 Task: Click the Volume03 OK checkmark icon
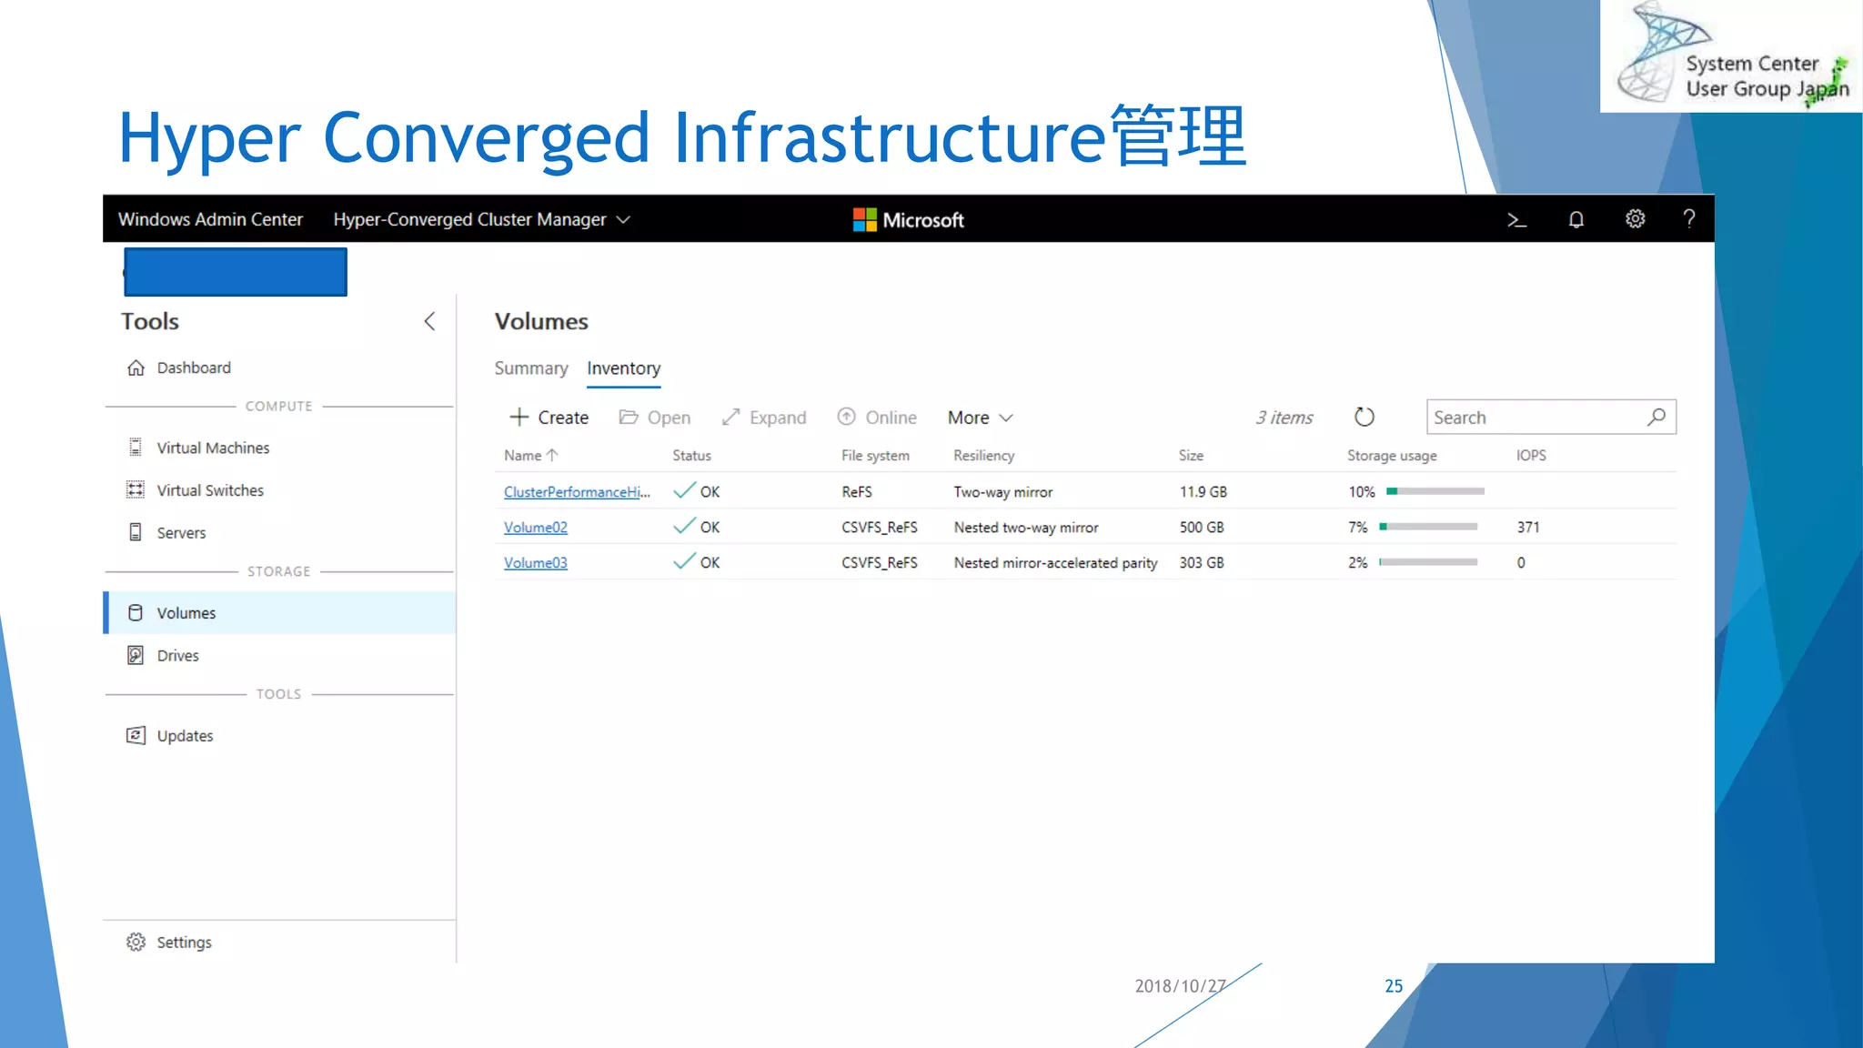pyautogui.click(x=684, y=561)
